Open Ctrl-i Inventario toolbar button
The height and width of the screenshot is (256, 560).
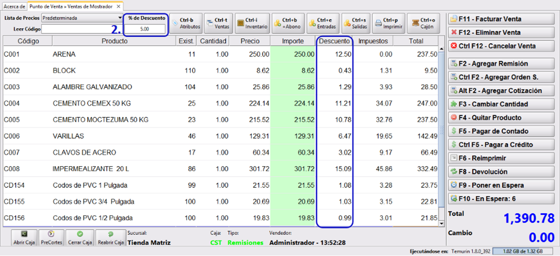pyautogui.click(x=252, y=23)
